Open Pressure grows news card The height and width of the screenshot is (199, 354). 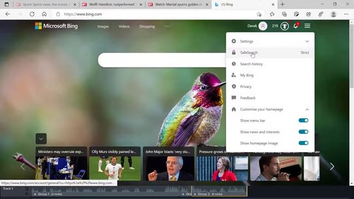click(222, 164)
